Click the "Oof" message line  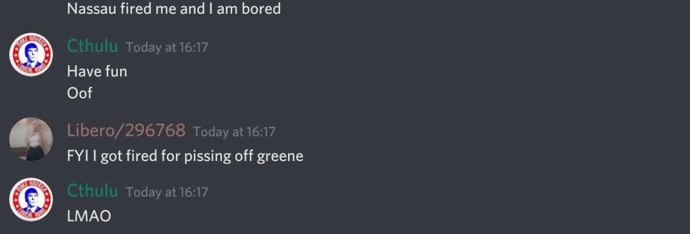pos(79,93)
